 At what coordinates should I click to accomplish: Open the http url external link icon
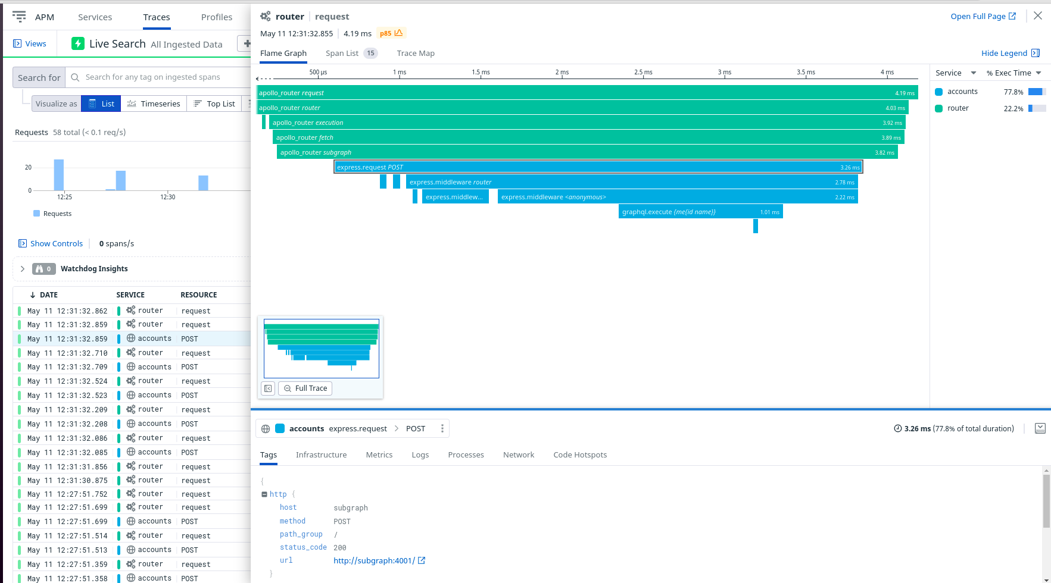click(x=422, y=560)
